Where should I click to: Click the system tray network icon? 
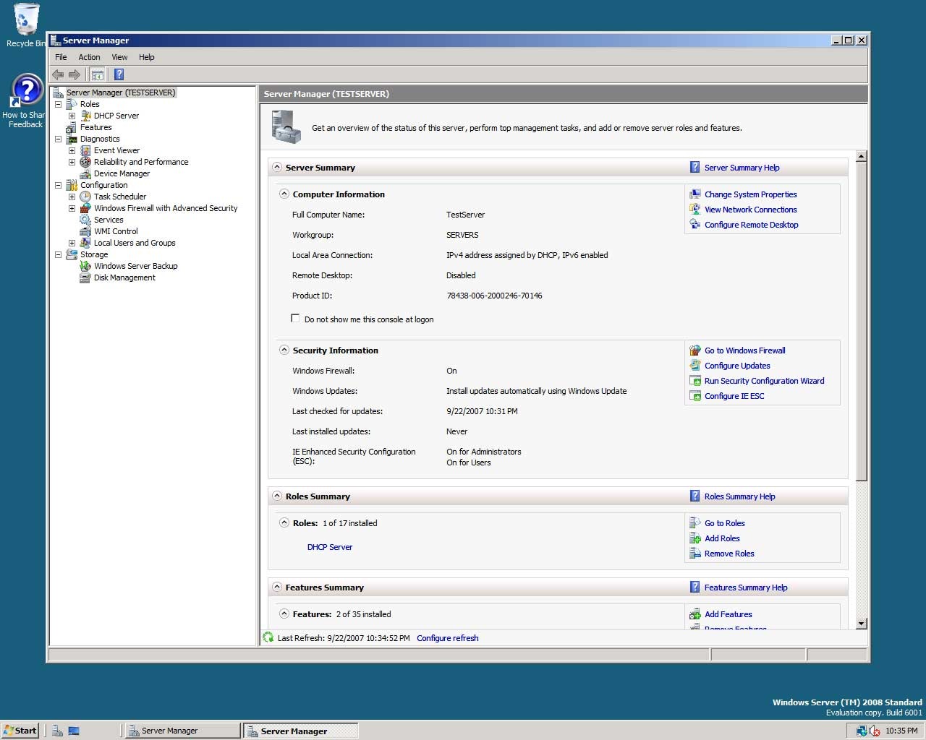coord(862,731)
